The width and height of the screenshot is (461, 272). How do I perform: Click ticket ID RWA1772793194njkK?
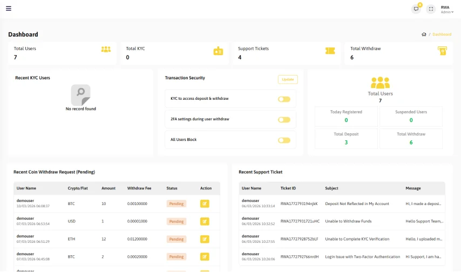click(x=299, y=203)
